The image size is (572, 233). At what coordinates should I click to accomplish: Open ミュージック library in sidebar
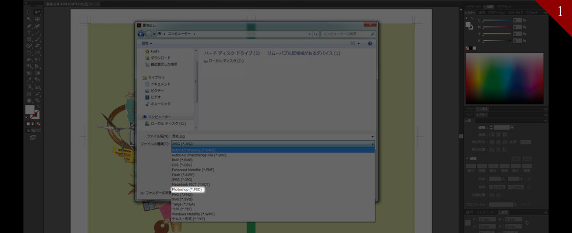[158, 104]
